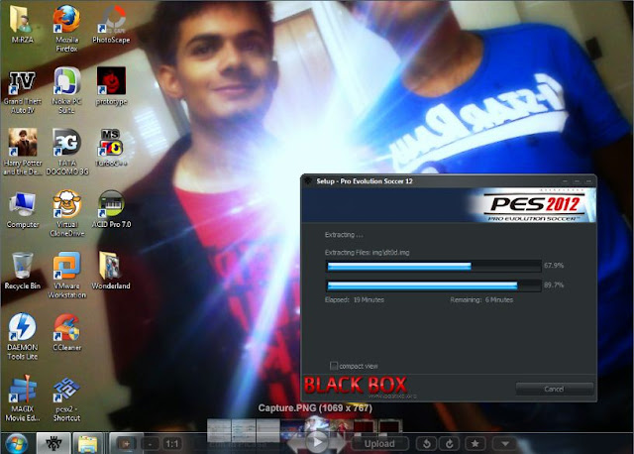Click the Black Box installer logo
Viewport: 634px width, 454px height.
pyautogui.click(x=355, y=385)
